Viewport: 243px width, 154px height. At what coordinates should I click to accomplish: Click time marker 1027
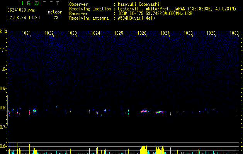pos(165,33)
